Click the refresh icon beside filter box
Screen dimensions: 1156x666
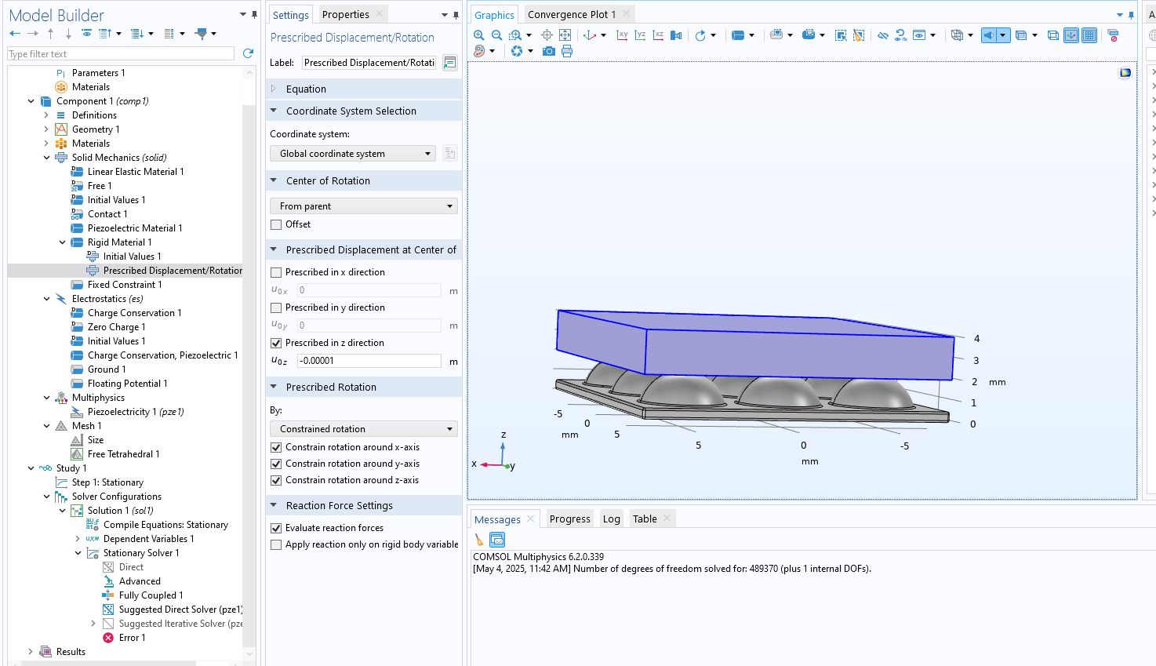249,53
